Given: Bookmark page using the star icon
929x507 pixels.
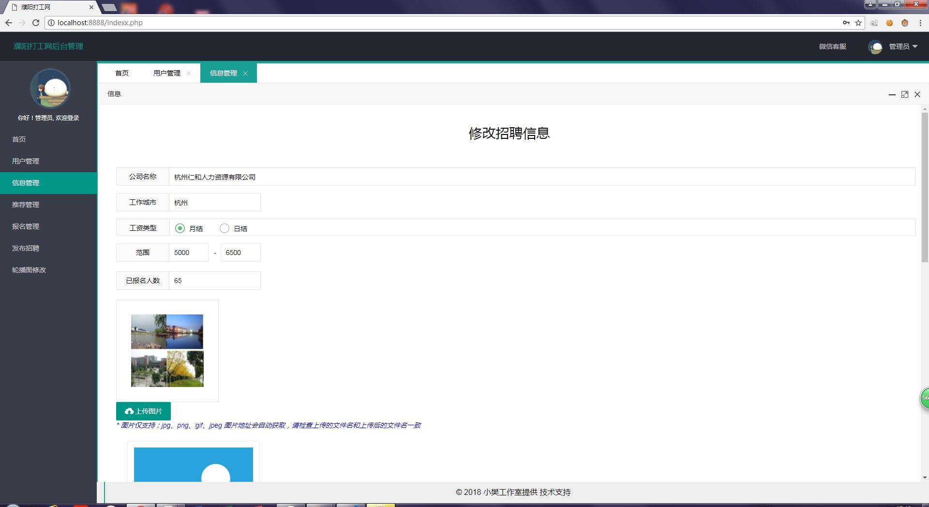Looking at the screenshot, I should 858,23.
